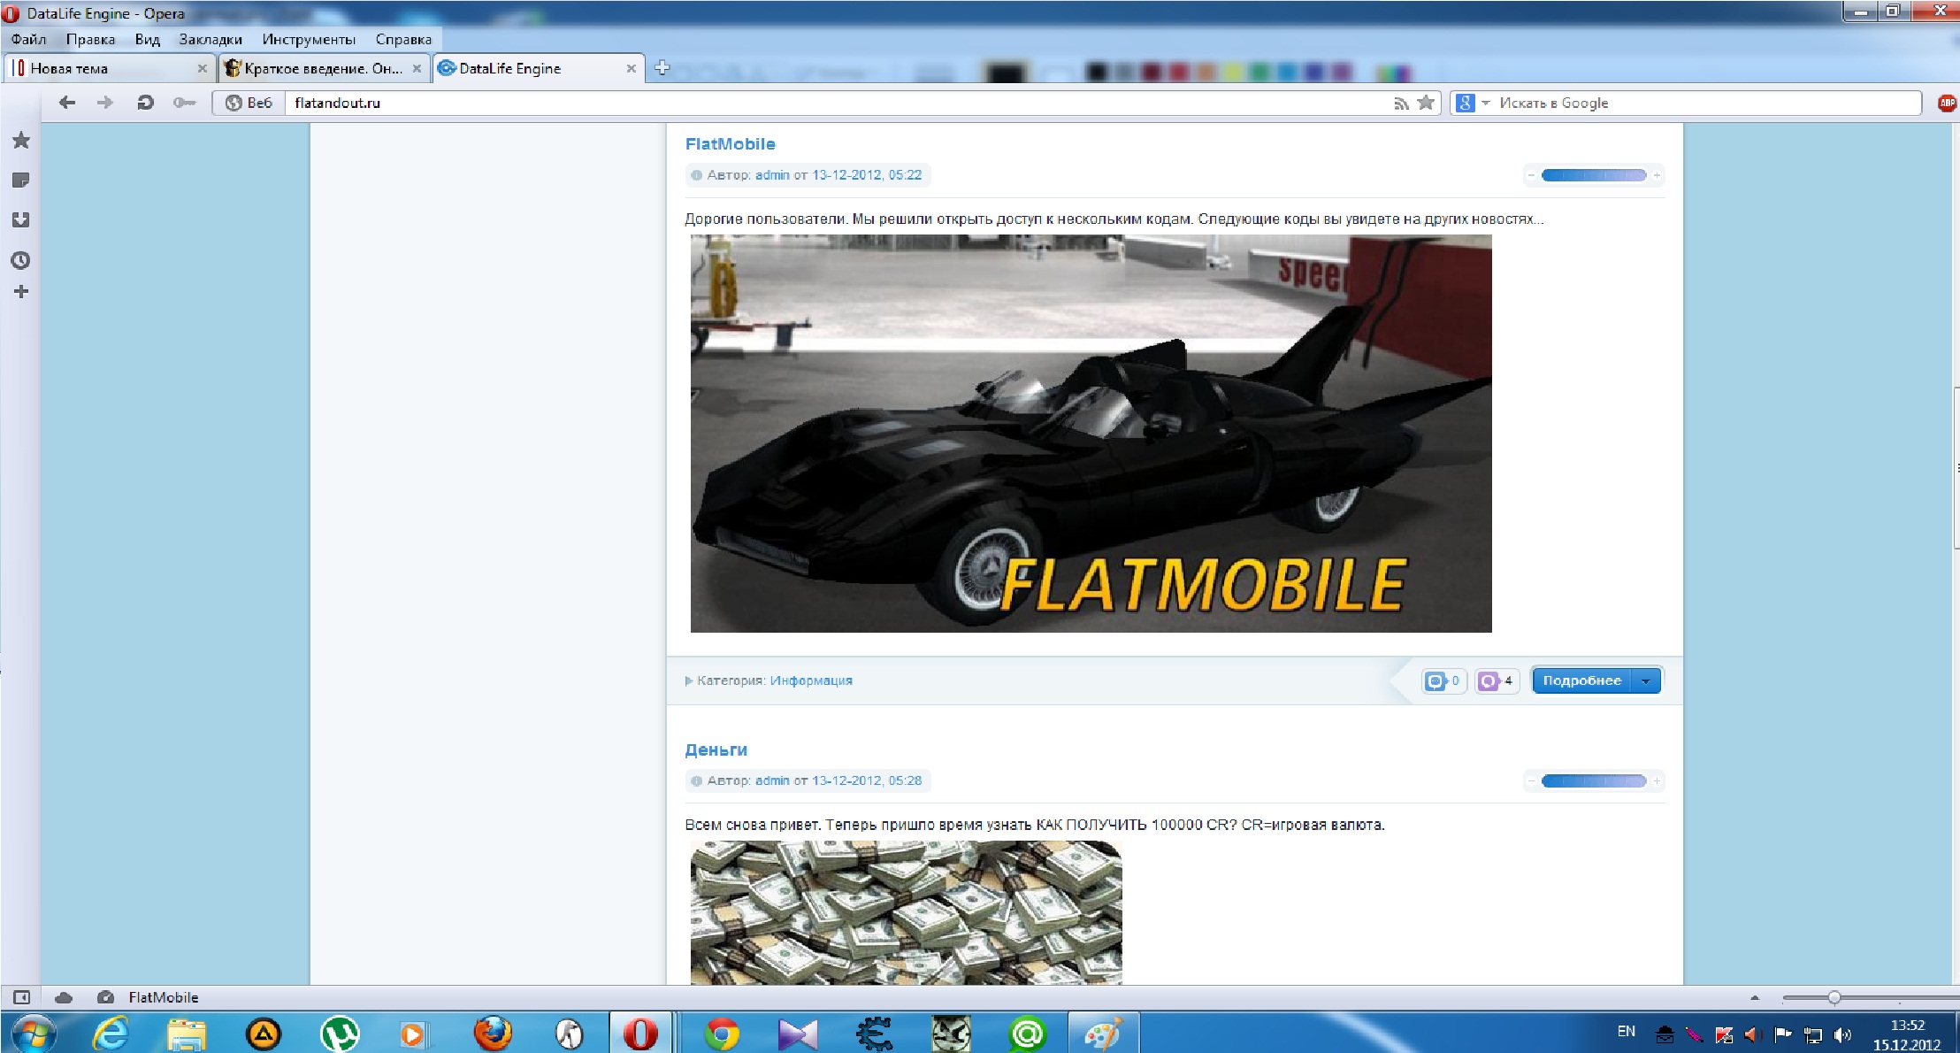Open the Paint app from the taskbar
This screenshot has width=1960, height=1053.
pyautogui.click(x=1103, y=1034)
